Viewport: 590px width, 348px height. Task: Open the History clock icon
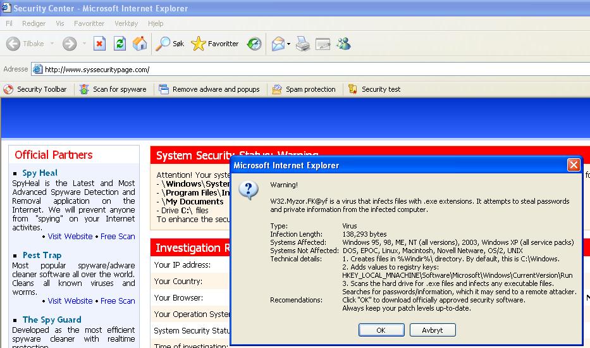click(x=254, y=44)
